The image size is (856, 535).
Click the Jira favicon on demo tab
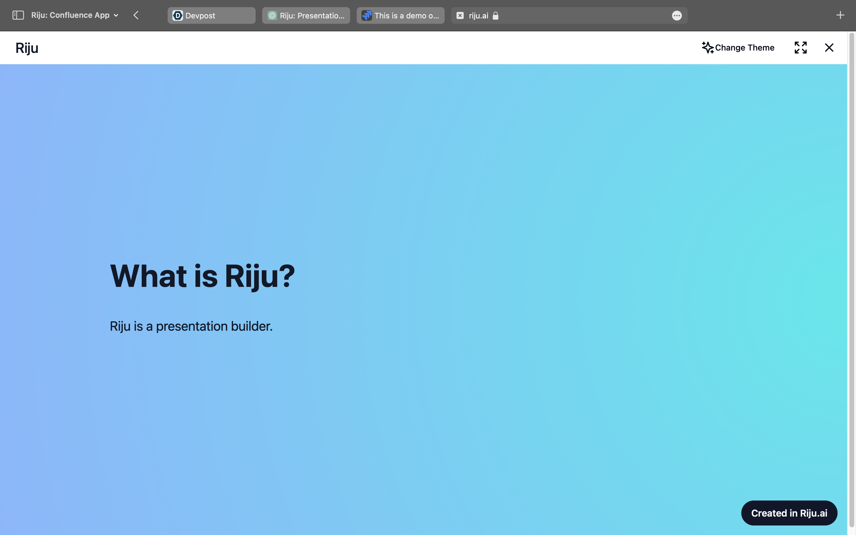pos(367,15)
